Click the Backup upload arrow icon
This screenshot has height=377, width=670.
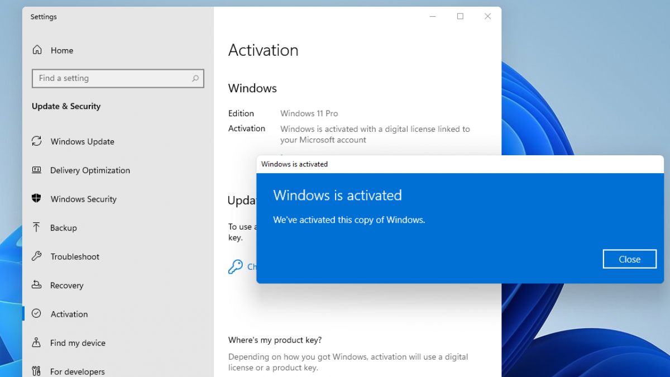tap(37, 227)
